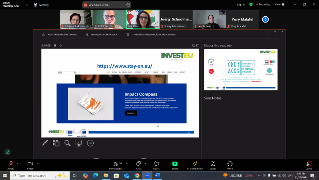Unmute the microphone with Audio button
The height and width of the screenshot is (180, 319).
11,165
